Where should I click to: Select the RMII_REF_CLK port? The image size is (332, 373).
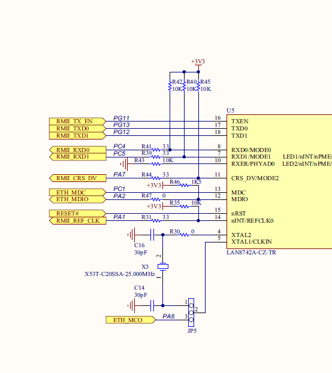click(78, 221)
